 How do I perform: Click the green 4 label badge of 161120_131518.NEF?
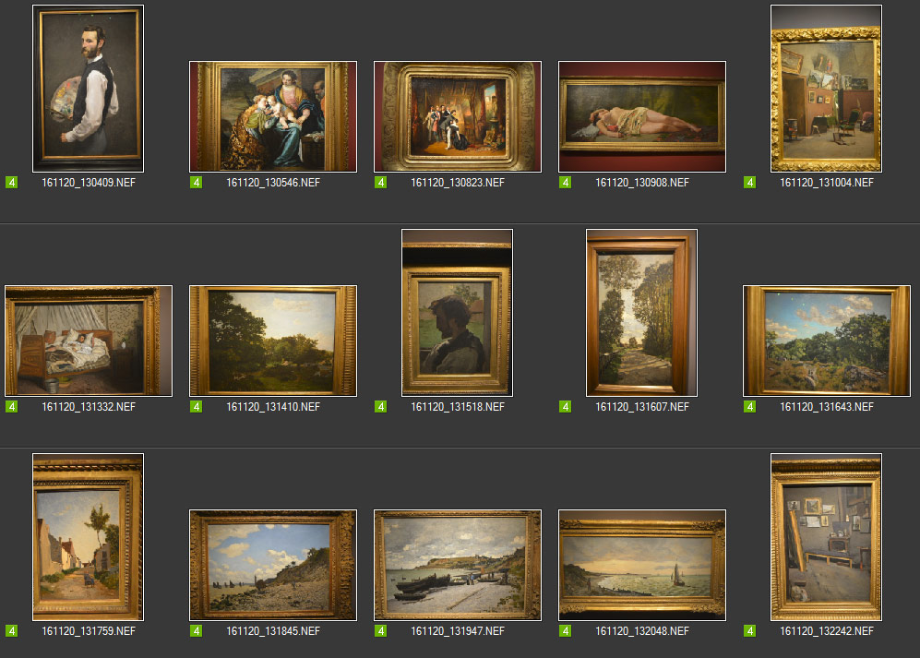tap(381, 407)
